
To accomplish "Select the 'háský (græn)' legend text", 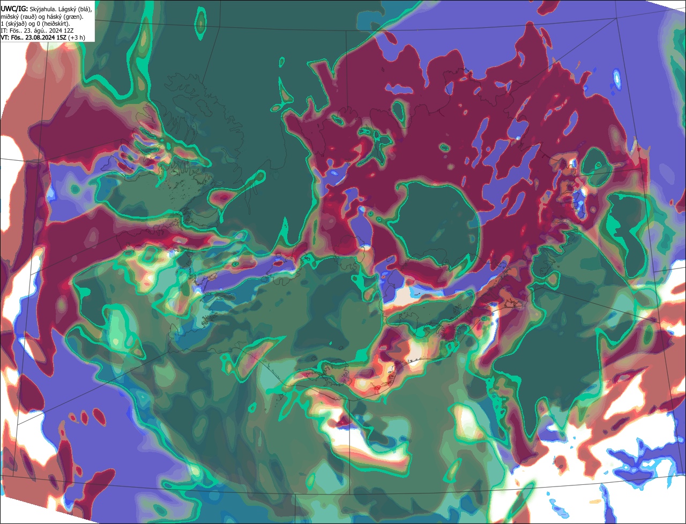I will coord(65,17).
